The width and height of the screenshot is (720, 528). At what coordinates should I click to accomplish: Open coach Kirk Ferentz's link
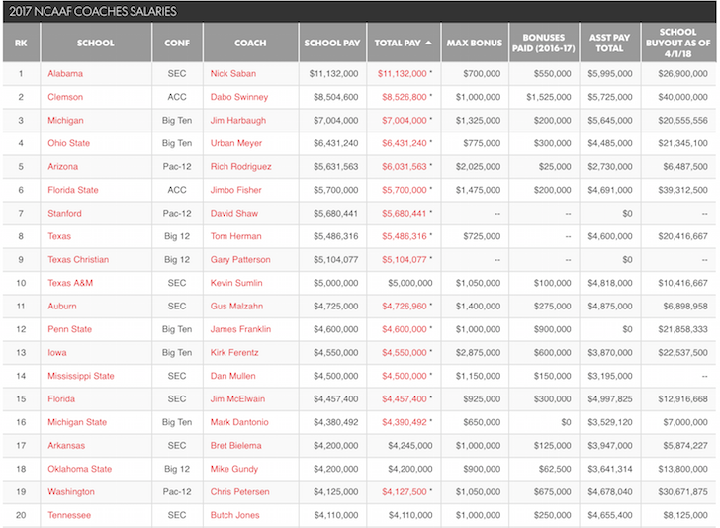234,353
